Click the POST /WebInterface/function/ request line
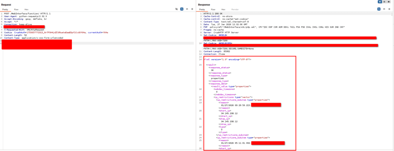Viewport: 394px width, 151px height. (x=27, y=13)
